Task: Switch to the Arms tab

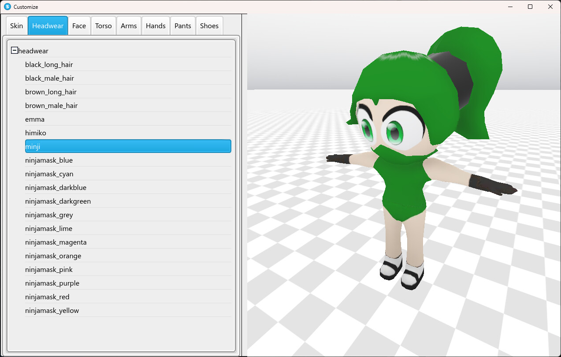Action: (x=129, y=26)
